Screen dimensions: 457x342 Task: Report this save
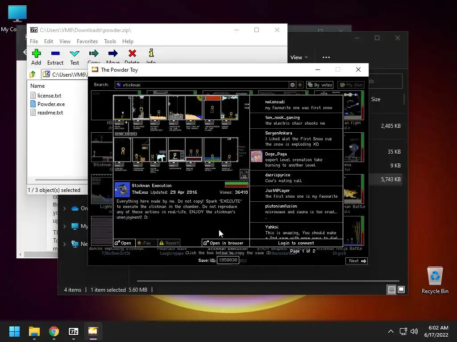[x=169, y=243]
